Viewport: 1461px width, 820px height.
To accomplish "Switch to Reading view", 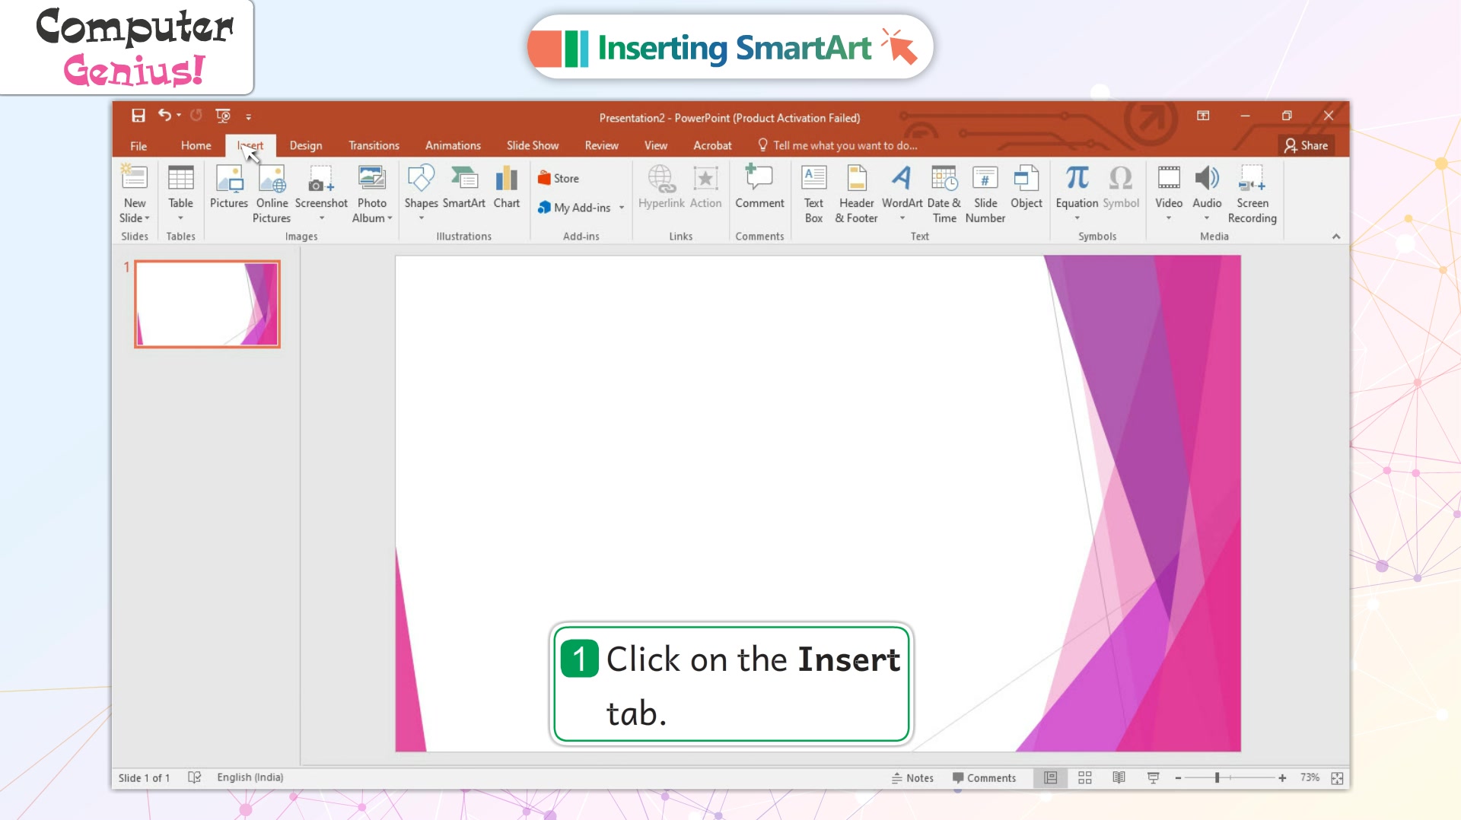I will 1119,777.
